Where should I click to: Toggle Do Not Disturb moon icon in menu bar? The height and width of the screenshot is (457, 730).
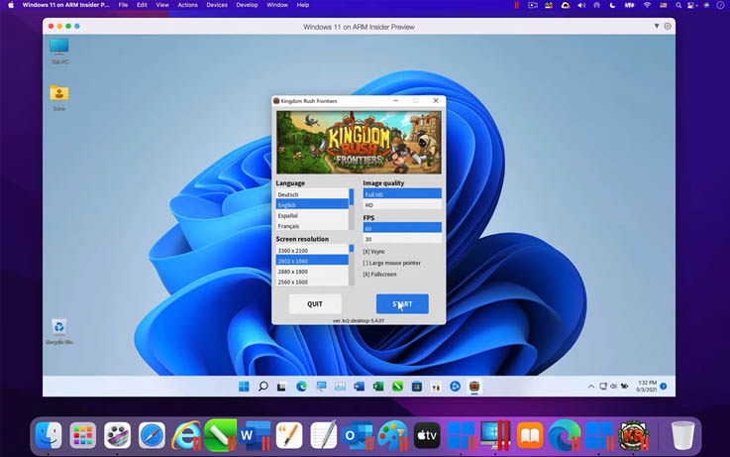tap(612, 5)
